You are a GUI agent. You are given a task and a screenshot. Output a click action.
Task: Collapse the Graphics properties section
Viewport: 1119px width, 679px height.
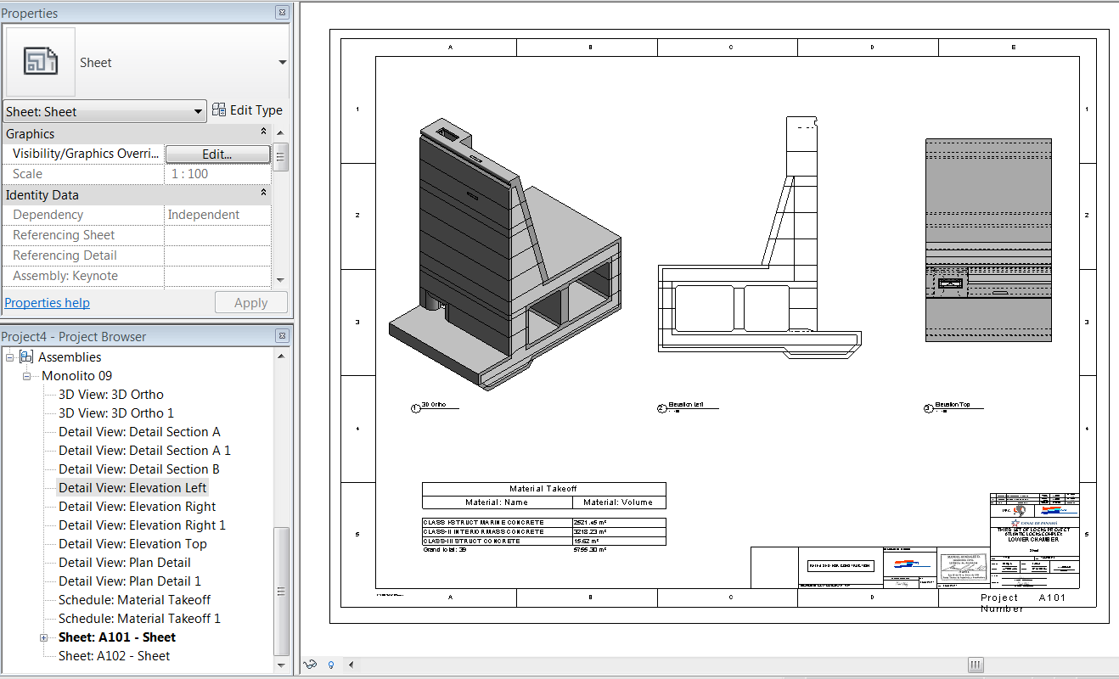click(263, 133)
